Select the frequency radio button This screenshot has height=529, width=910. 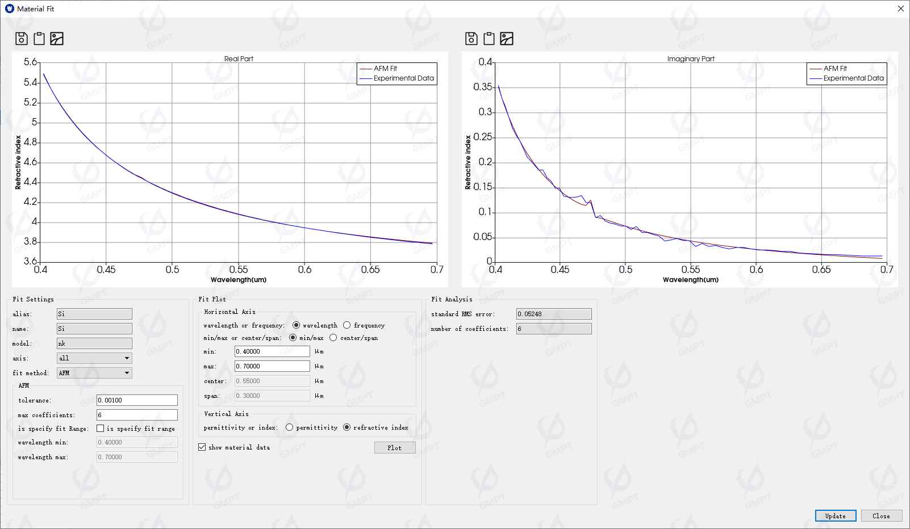347,325
